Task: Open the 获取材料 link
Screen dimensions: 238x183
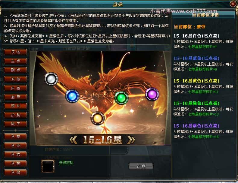Action: point(66,163)
